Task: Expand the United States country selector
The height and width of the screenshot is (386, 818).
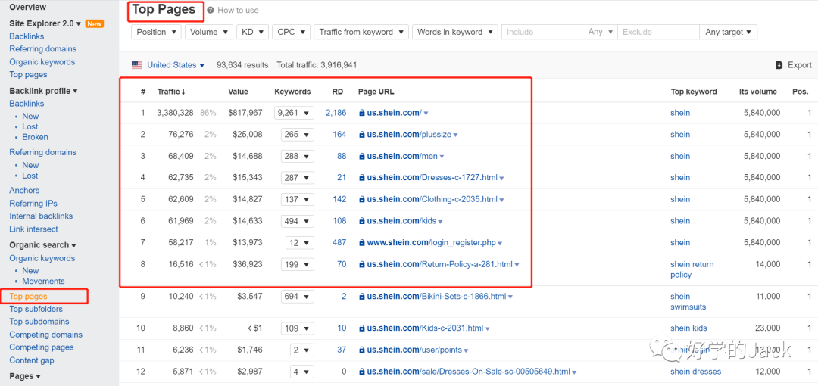Action: tap(176, 65)
